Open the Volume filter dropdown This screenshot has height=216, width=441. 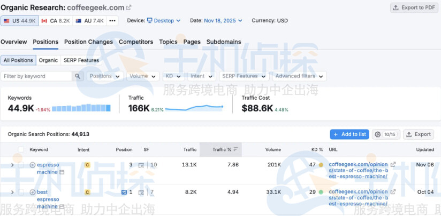click(142, 76)
